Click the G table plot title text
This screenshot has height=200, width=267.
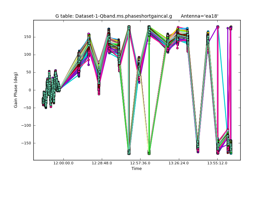[x=114, y=16]
